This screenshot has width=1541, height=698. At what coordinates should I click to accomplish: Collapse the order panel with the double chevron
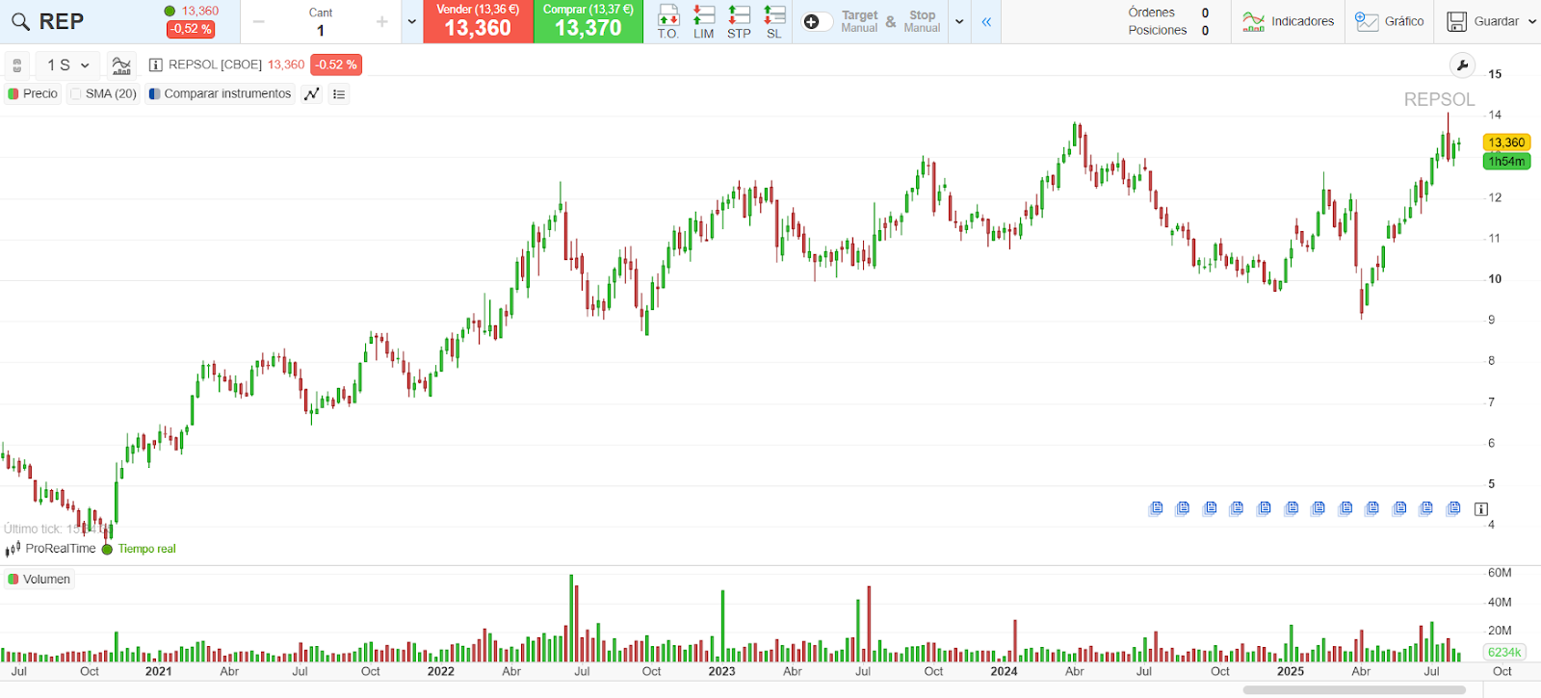(x=986, y=21)
